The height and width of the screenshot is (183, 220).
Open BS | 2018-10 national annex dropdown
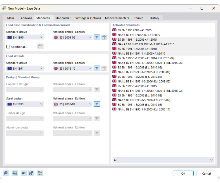[x=73, y=68]
